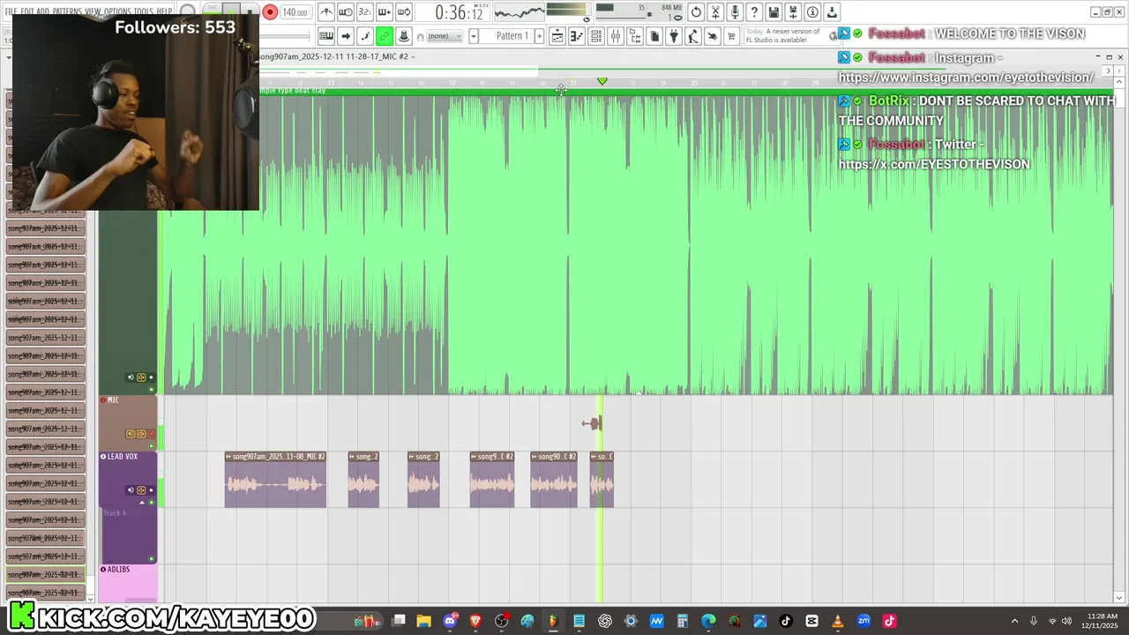Open clip title dropdown arrow after MIC #2
This screenshot has height=635, width=1129.
click(413, 56)
